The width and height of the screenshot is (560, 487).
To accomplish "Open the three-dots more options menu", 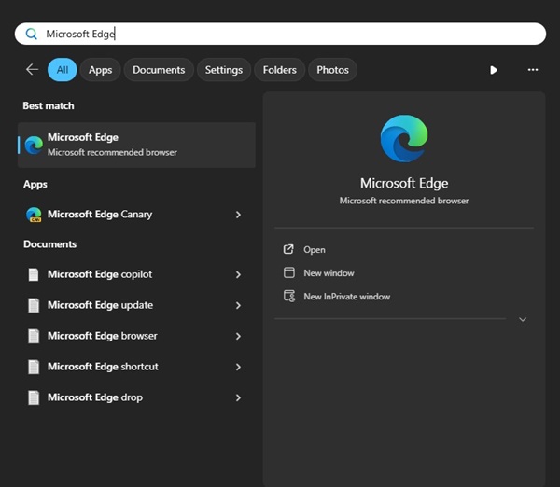I will [x=533, y=70].
